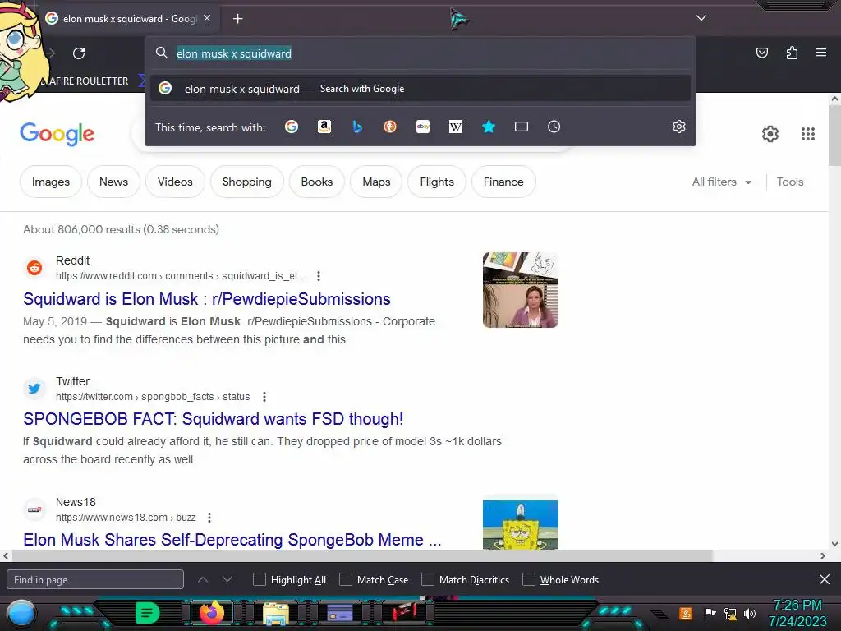Screen dimensions: 841x631
Task: Search this time with Google icon
Action: 292,127
